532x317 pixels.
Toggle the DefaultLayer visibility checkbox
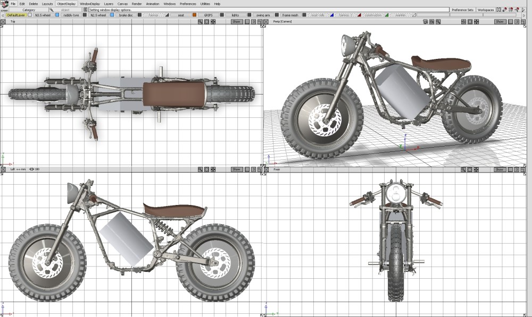click(x=30, y=15)
